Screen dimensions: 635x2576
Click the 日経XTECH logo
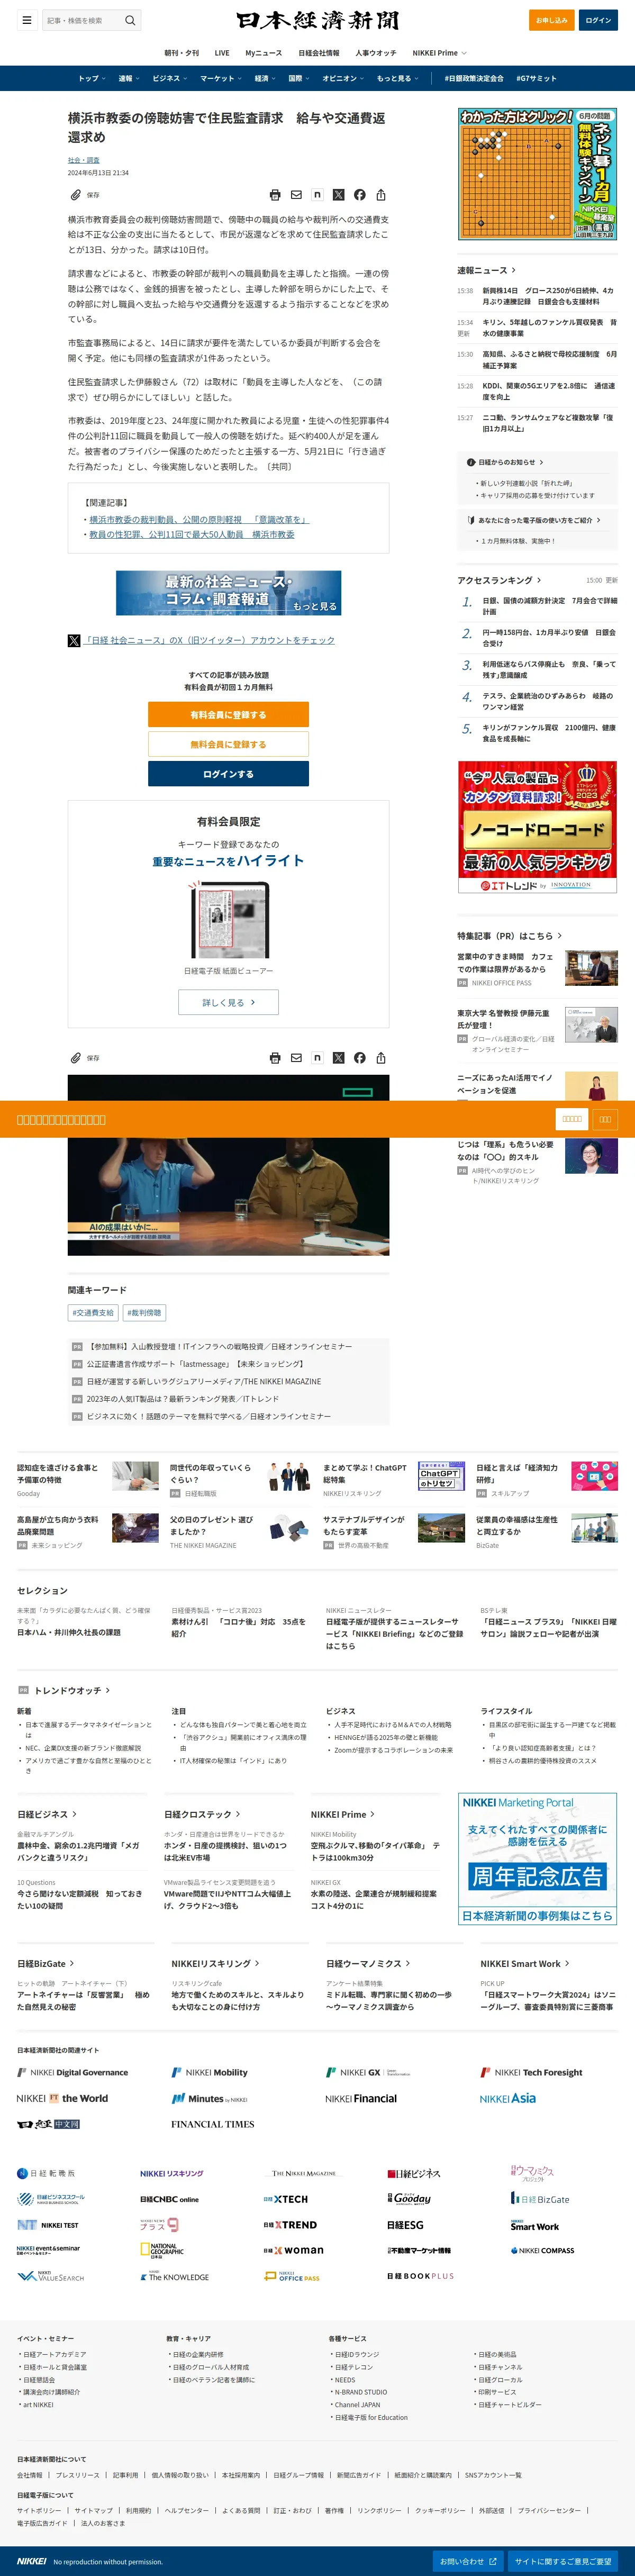(x=286, y=2199)
